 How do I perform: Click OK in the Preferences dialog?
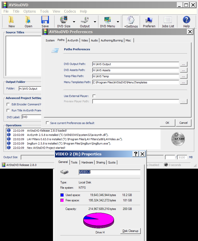click(167, 123)
